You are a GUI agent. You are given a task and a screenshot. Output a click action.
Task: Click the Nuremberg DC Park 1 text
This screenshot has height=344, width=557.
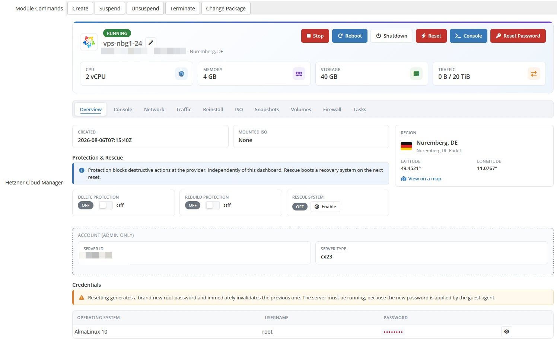pyautogui.click(x=439, y=151)
